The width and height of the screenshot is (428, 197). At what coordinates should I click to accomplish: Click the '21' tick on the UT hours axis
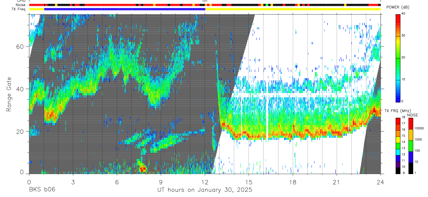click(337, 182)
